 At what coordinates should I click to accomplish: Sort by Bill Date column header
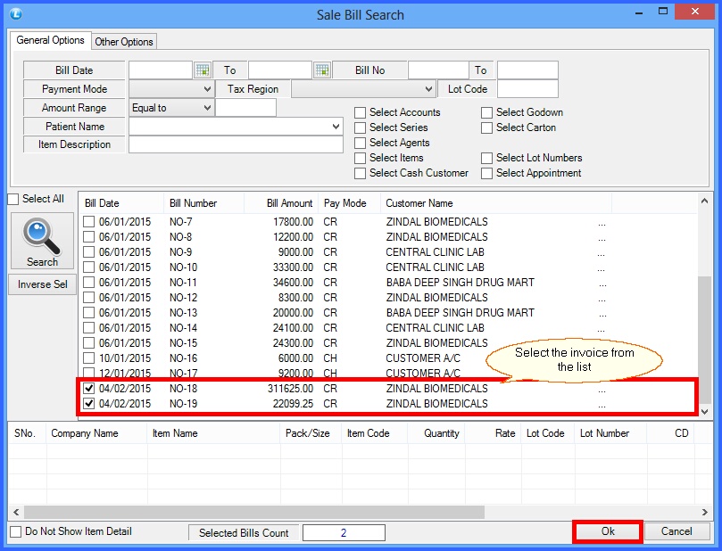121,203
